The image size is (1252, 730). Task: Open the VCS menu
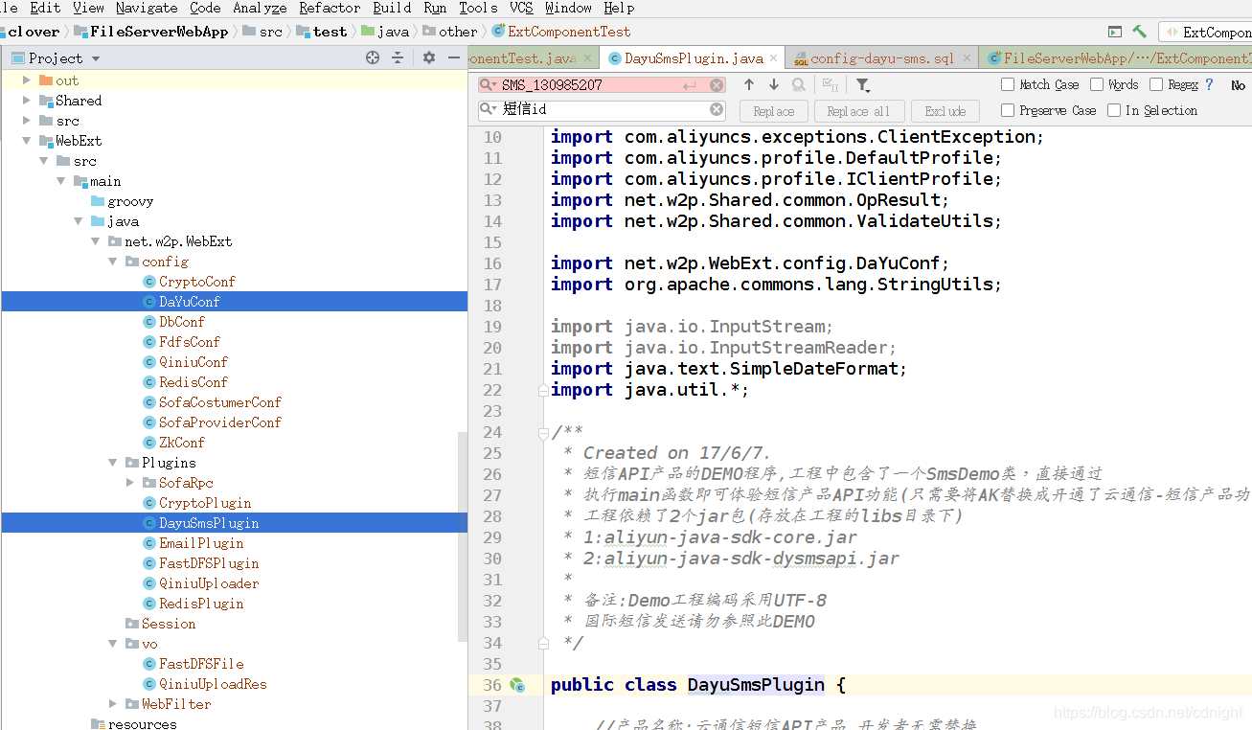pos(521,8)
